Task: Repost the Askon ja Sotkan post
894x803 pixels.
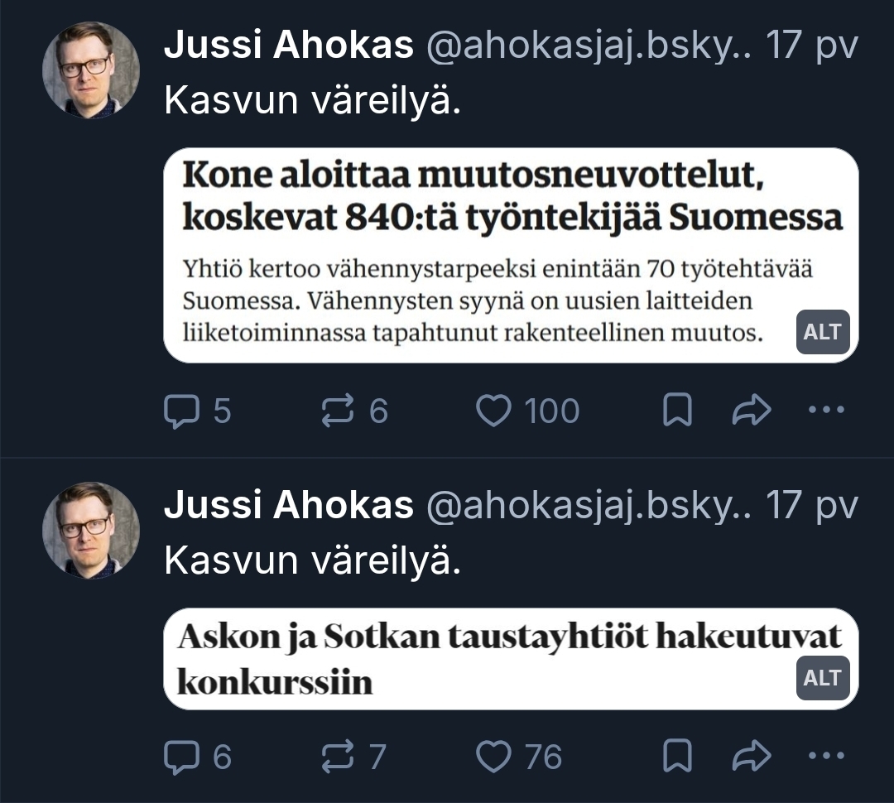Action: pos(338,757)
